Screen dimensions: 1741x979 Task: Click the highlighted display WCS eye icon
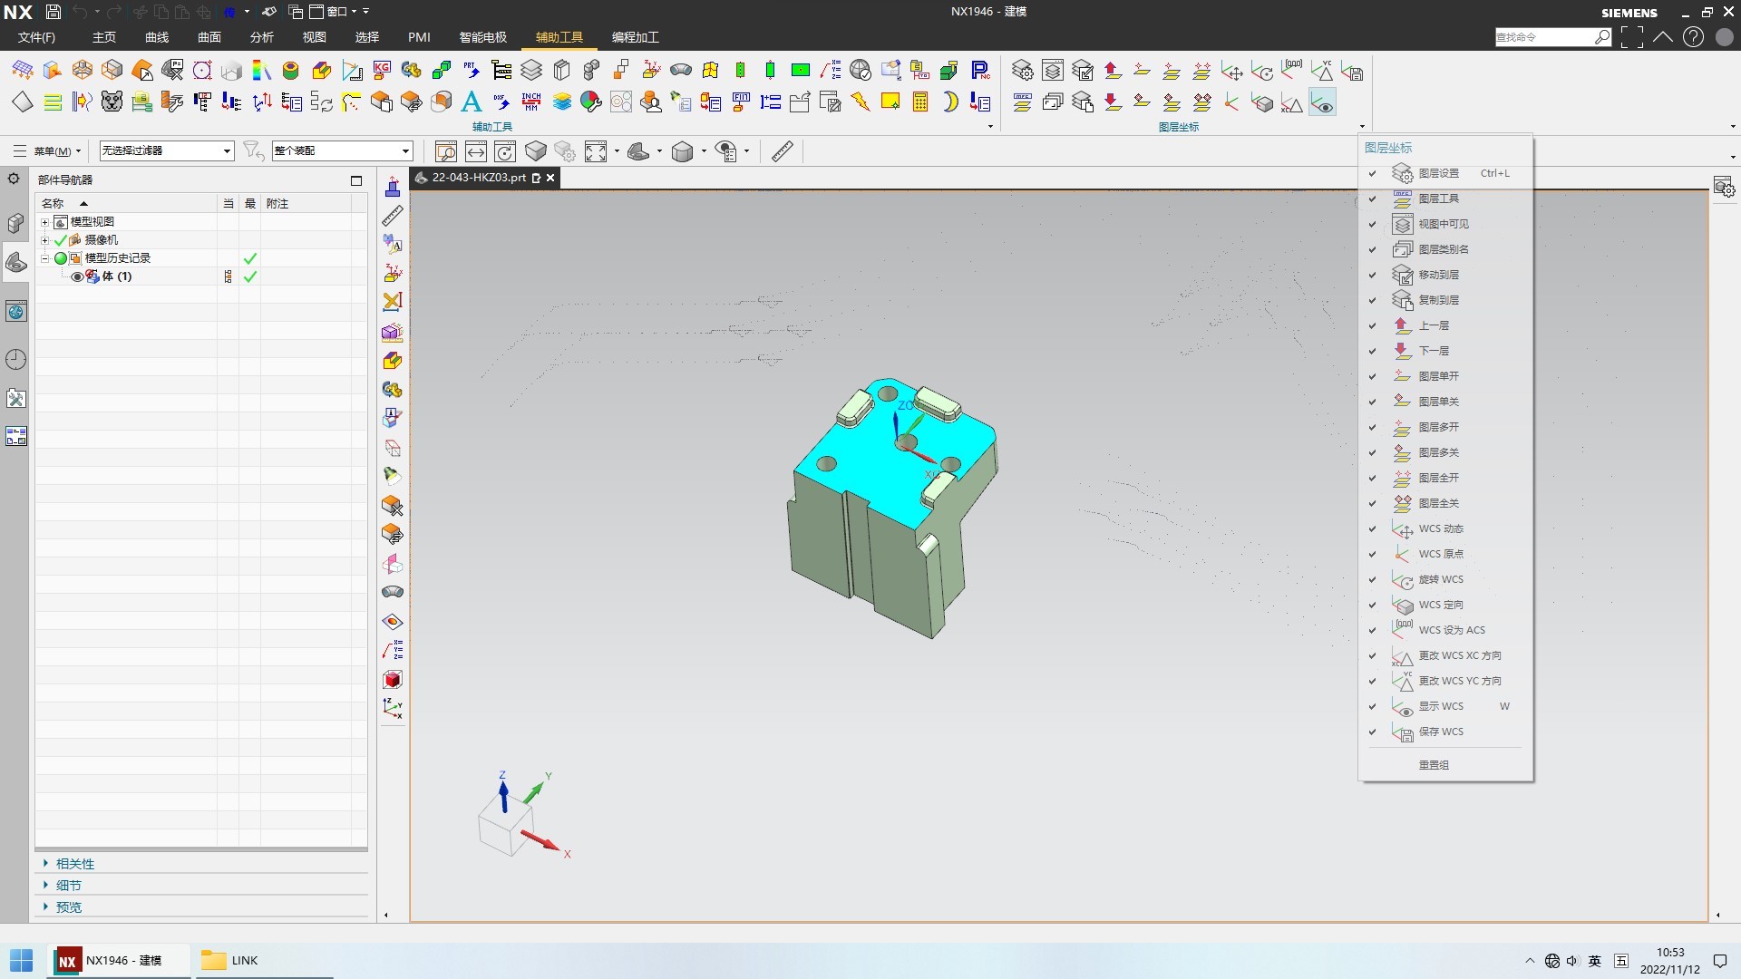coord(1322,102)
